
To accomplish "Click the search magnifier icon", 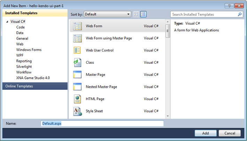I will [240, 14].
